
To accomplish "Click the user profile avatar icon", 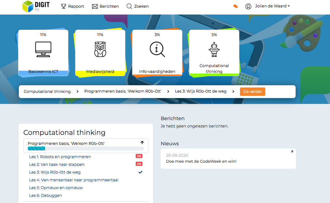I will [x=248, y=6].
